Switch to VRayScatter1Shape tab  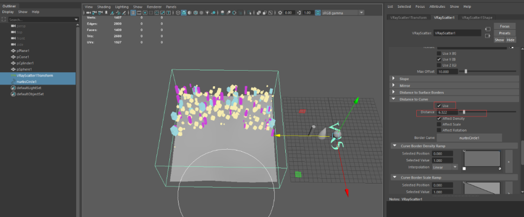pos(477,17)
